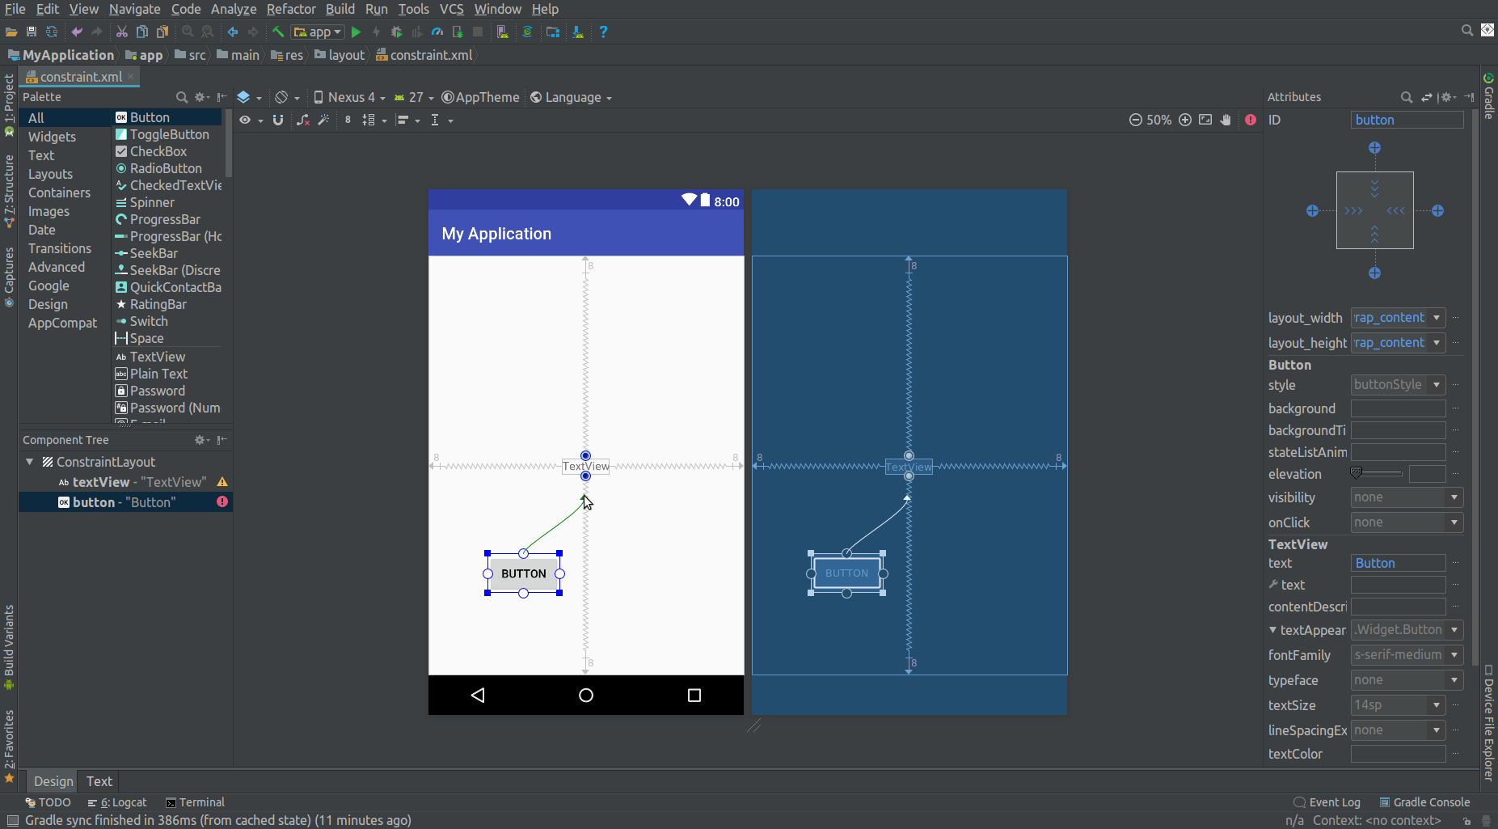The image size is (1498, 829).
Task: Open the Logcat tool window
Action: [123, 802]
